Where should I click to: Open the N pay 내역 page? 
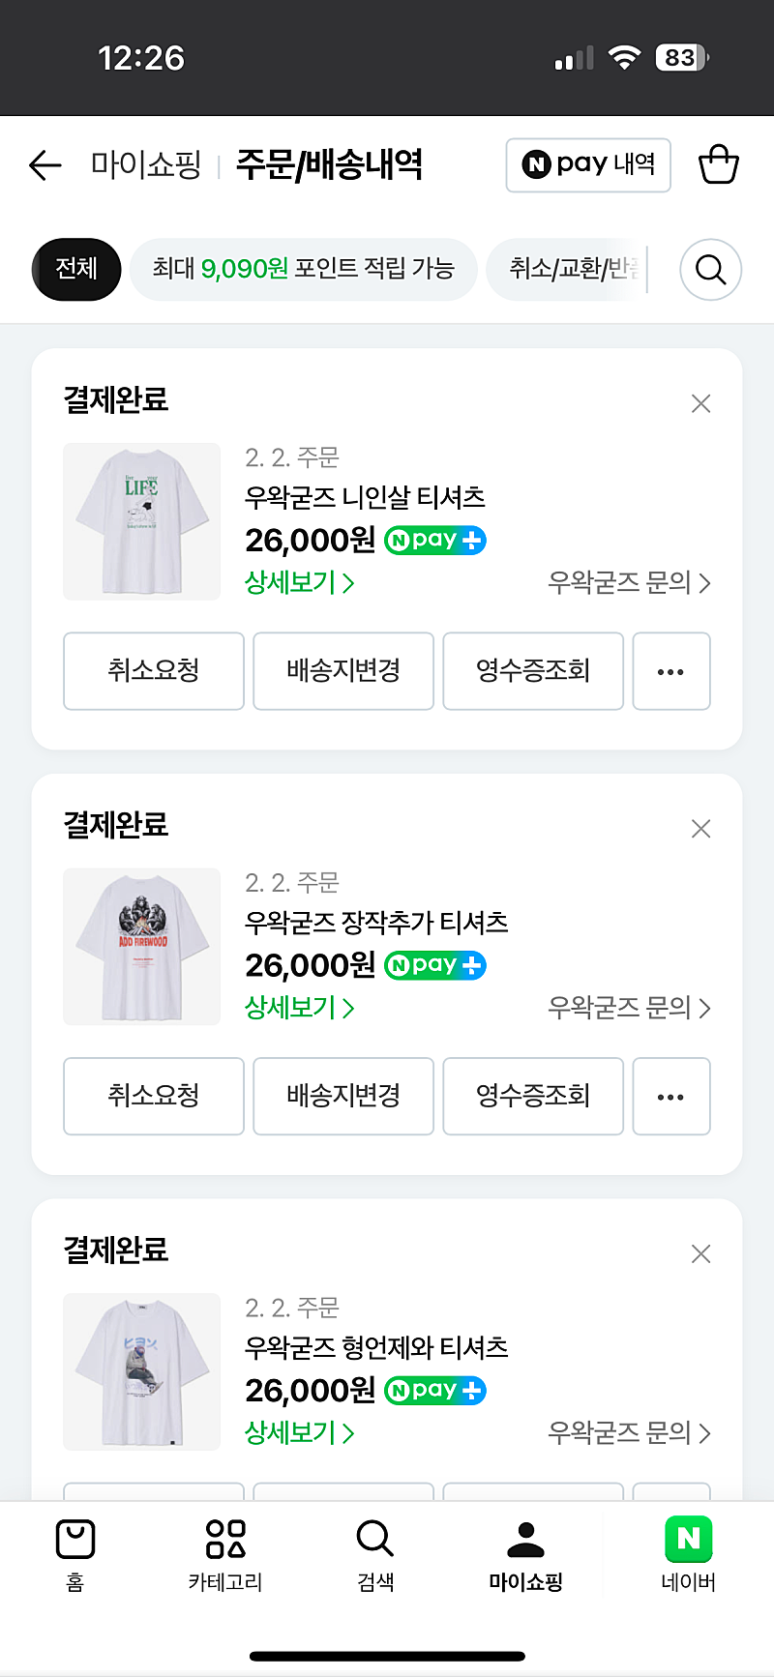(588, 165)
